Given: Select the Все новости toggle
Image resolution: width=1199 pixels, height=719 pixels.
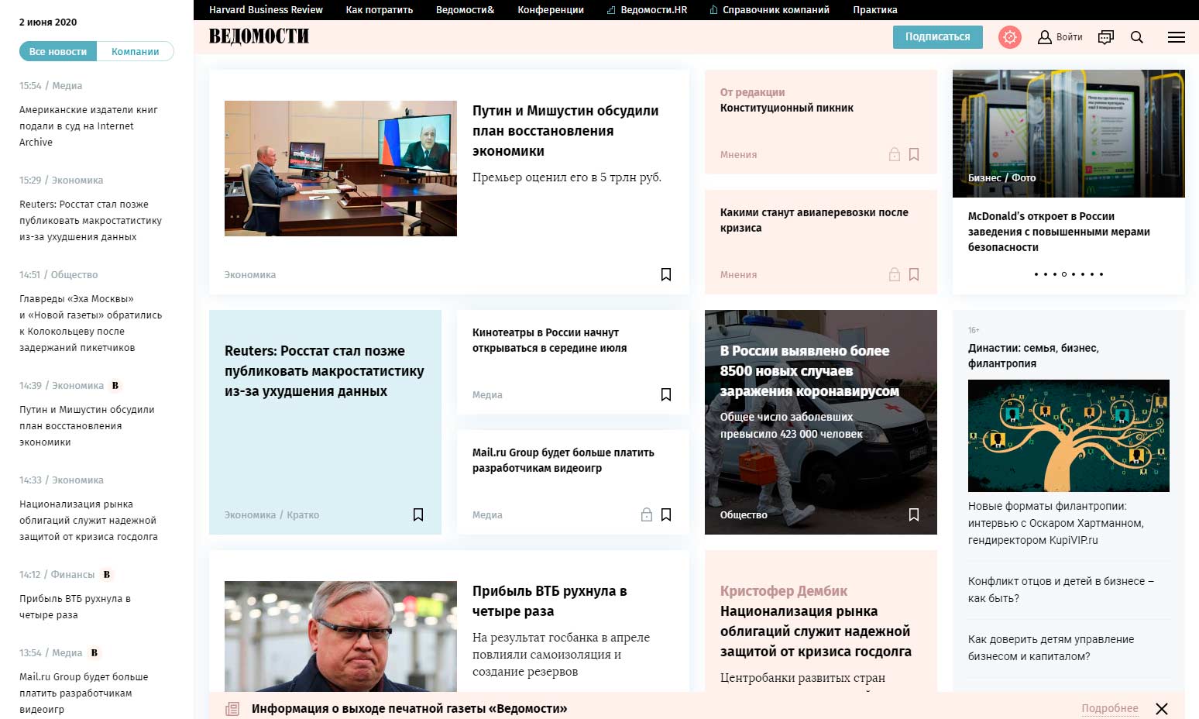Looking at the screenshot, I should (58, 52).
